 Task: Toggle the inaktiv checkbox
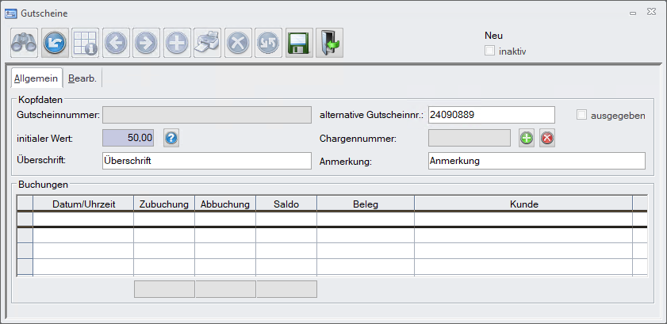point(490,51)
